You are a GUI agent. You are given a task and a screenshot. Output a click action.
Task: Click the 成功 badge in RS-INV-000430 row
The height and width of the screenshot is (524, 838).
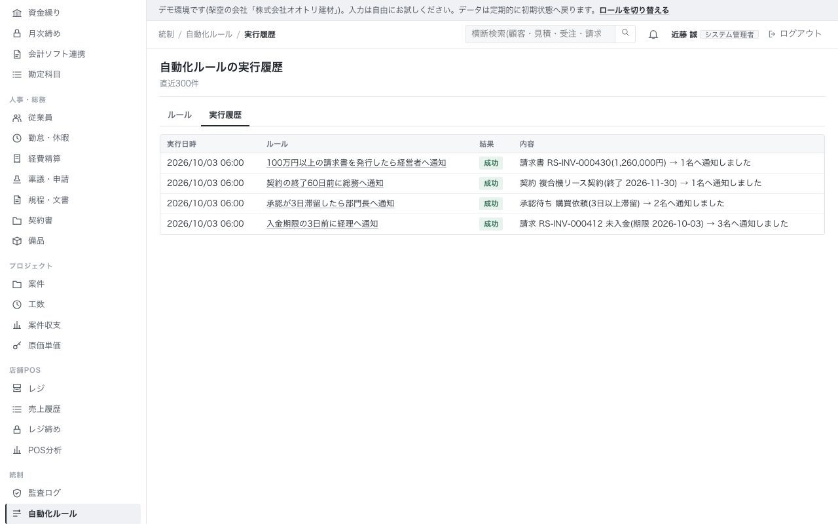point(491,163)
